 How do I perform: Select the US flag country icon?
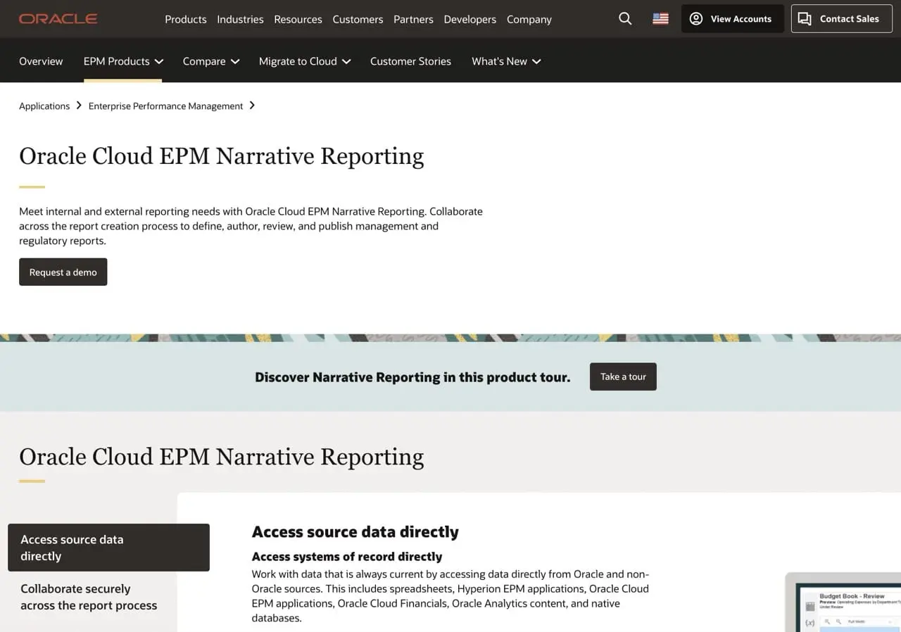click(660, 19)
